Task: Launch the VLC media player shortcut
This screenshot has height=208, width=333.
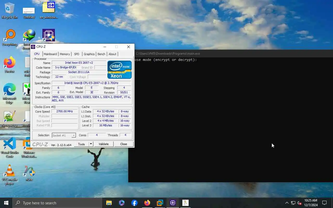Action: coord(10,175)
